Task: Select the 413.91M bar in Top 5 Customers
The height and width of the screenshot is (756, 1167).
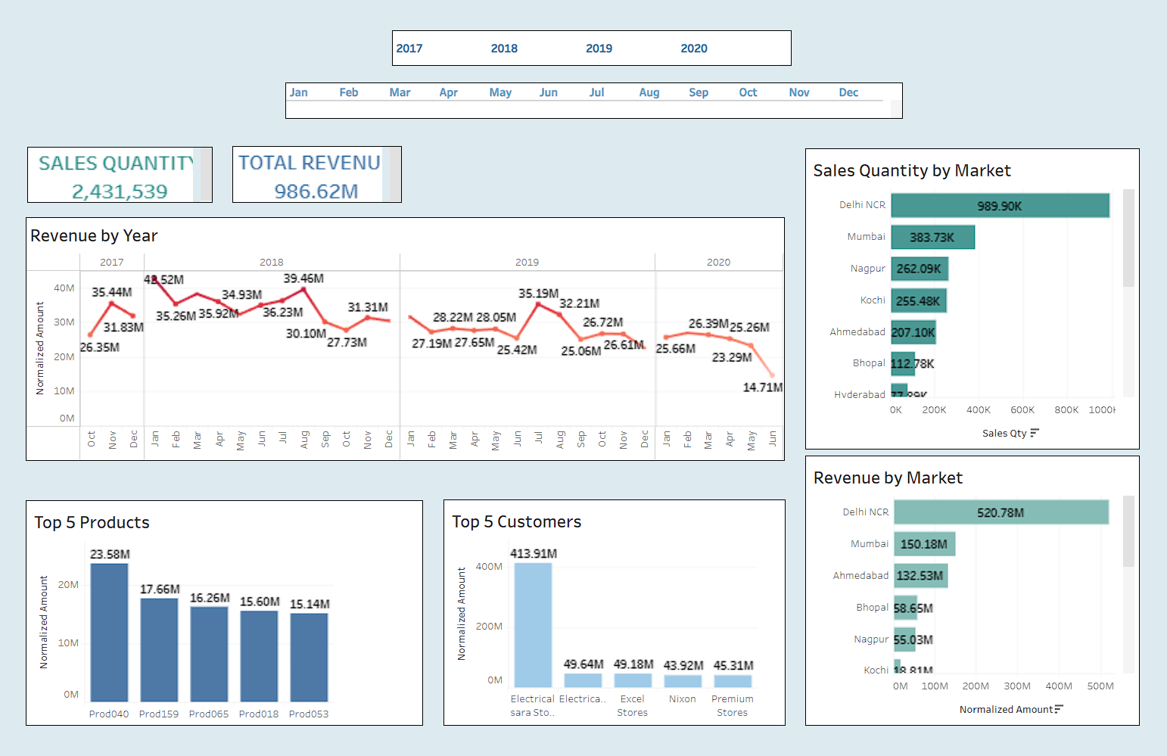Action: point(533,625)
